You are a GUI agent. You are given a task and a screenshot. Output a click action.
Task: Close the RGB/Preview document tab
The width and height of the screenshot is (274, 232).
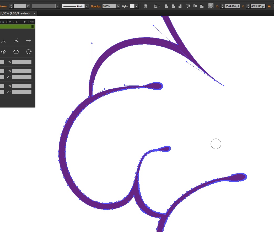point(35,13)
